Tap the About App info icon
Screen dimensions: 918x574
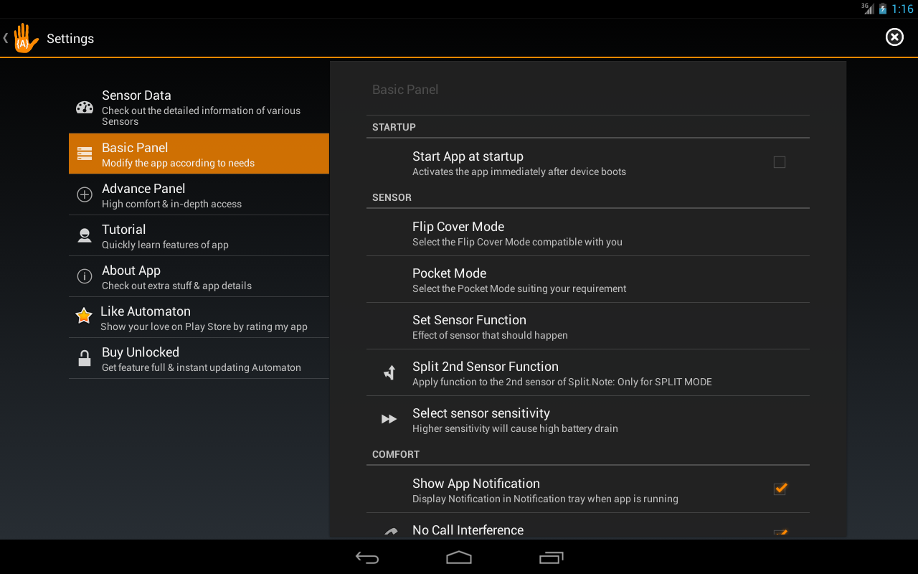coord(85,276)
